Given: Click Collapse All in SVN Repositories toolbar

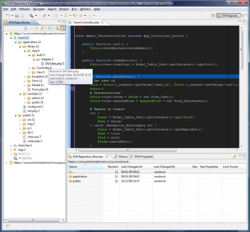Looking at the screenshot, I should (x=50, y=29).
